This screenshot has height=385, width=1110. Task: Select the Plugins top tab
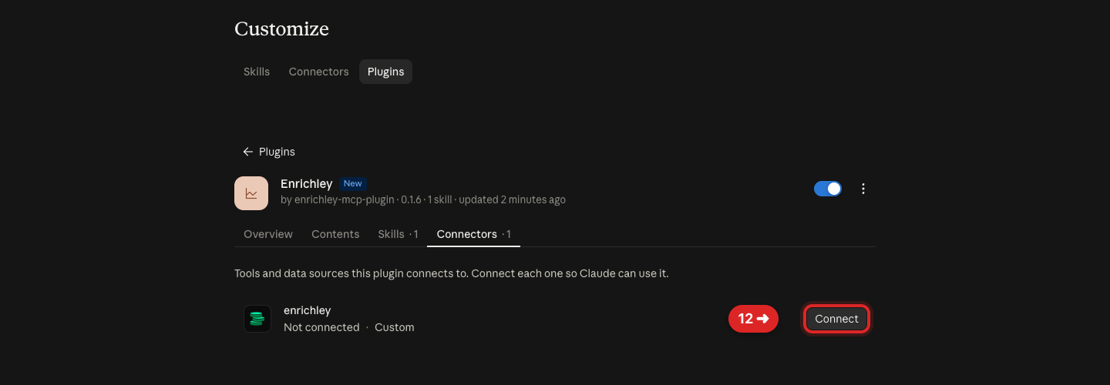coord(385,72)
